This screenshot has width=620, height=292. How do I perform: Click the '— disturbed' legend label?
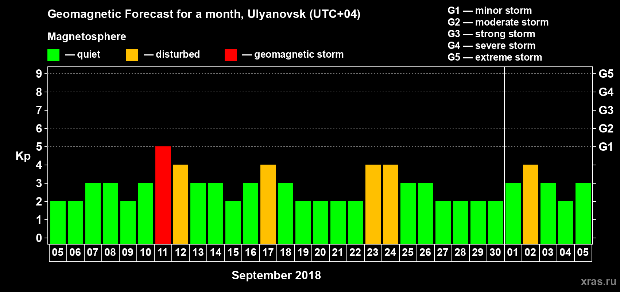[172, 54]
